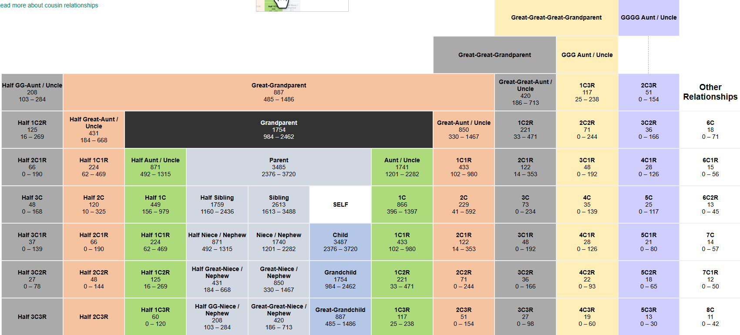This screenshot has height=335, width=740.
Task: Click the white SELF cell
Action: point(340,204)
